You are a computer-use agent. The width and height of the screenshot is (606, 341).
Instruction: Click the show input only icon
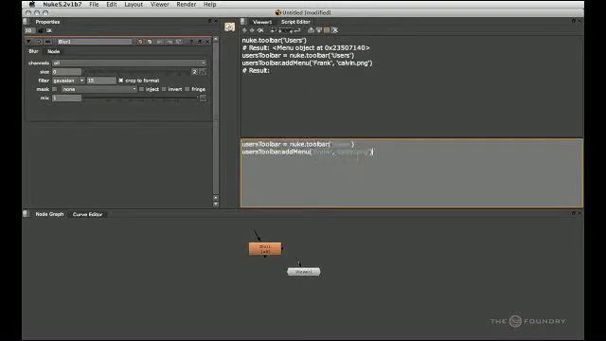coord(311,30)
